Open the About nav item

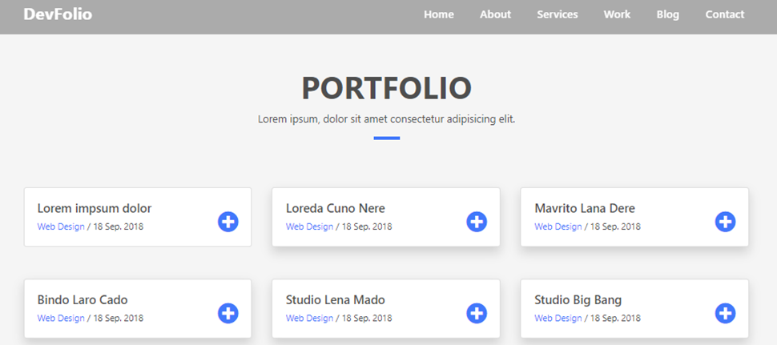click(x=495, y=14)
